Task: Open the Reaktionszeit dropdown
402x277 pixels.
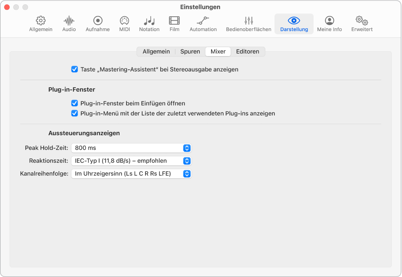Action: click(x=131, y=161)
